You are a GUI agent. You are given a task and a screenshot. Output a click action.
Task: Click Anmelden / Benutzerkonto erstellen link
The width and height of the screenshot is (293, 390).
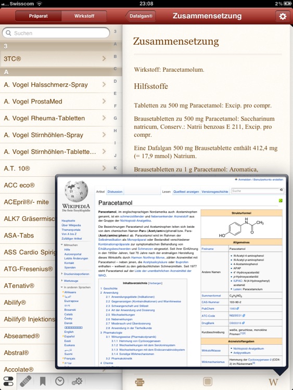point(260,179)
